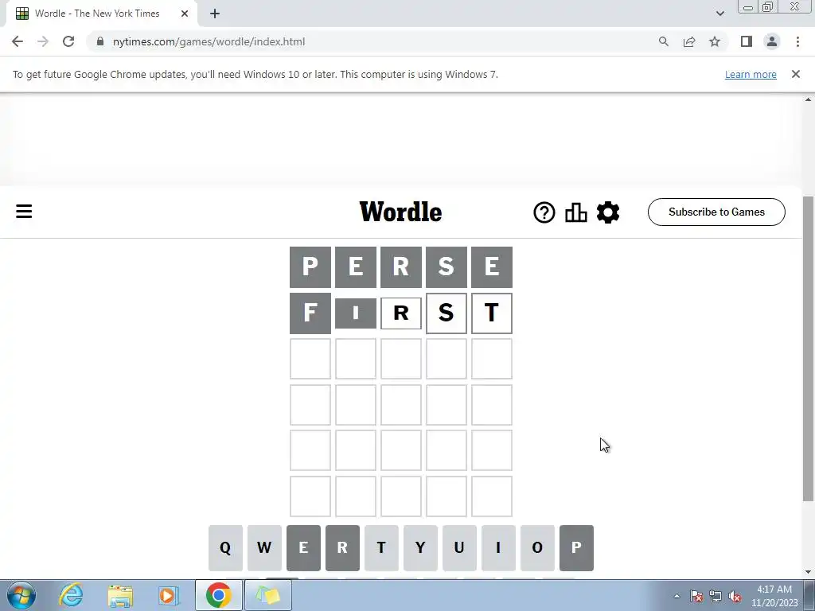Viewport: 815px width, 611px height.
Task: Tap the W key on the keyboard
Action: click(264, 547)
